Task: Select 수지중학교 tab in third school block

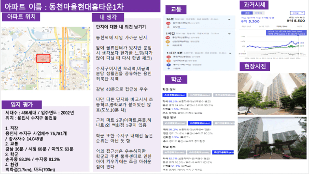Action: 199,152
